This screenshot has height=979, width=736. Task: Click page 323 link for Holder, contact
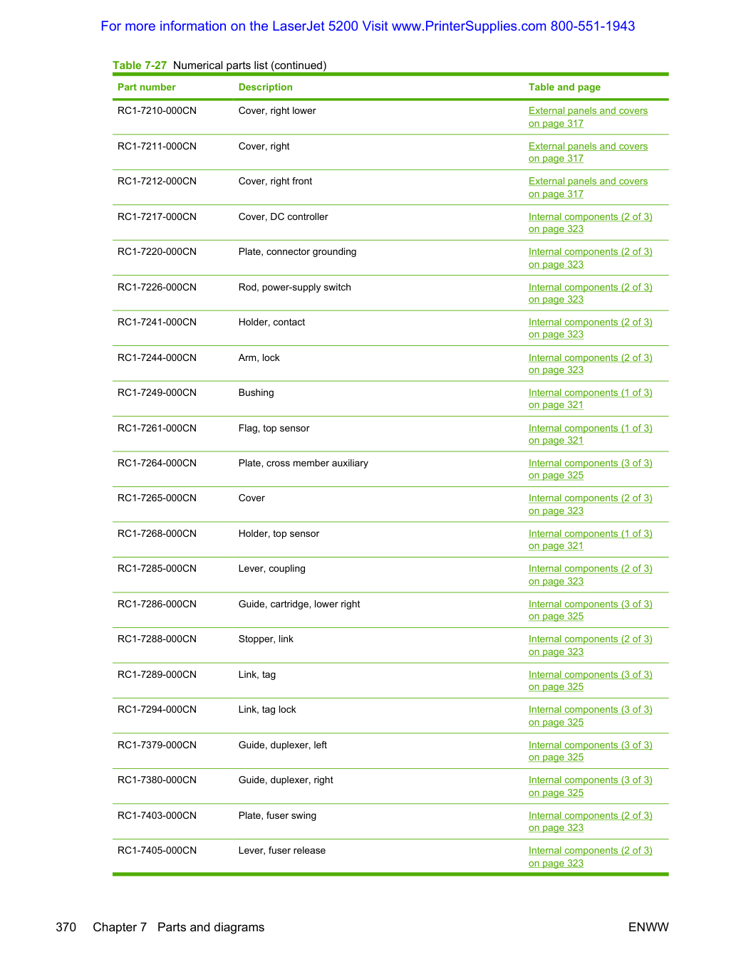tap(590, 328)
